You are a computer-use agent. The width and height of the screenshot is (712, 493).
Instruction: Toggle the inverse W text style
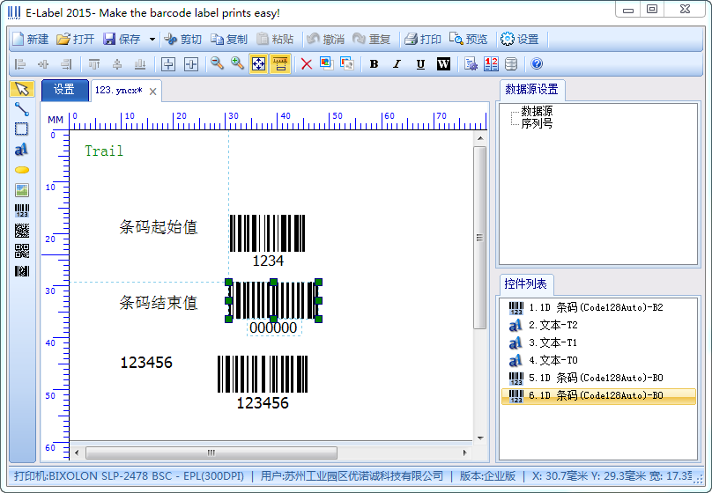coord(443,64)
